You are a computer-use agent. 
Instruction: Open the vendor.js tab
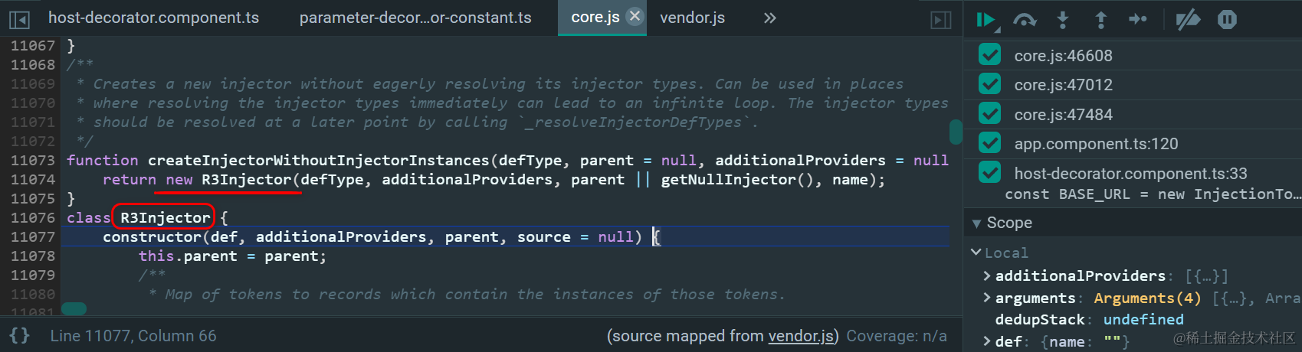[x=692, y=18]
